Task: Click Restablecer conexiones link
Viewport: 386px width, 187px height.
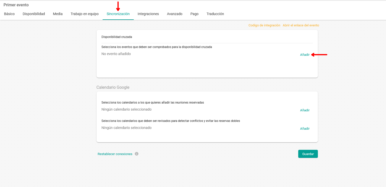Action: click(115, 154)
